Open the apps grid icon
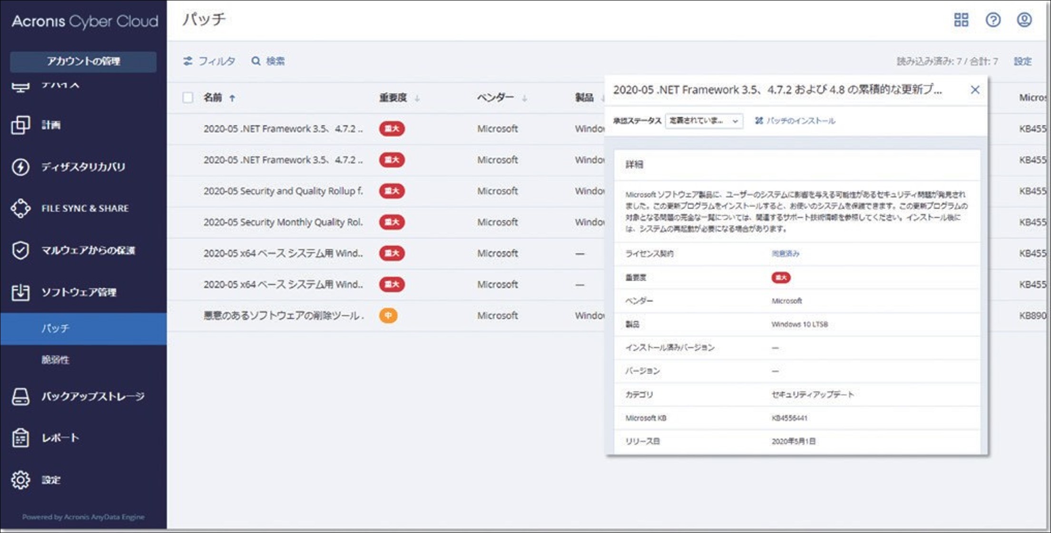Viewport: 1051px width, 533px height. (961, 20)
